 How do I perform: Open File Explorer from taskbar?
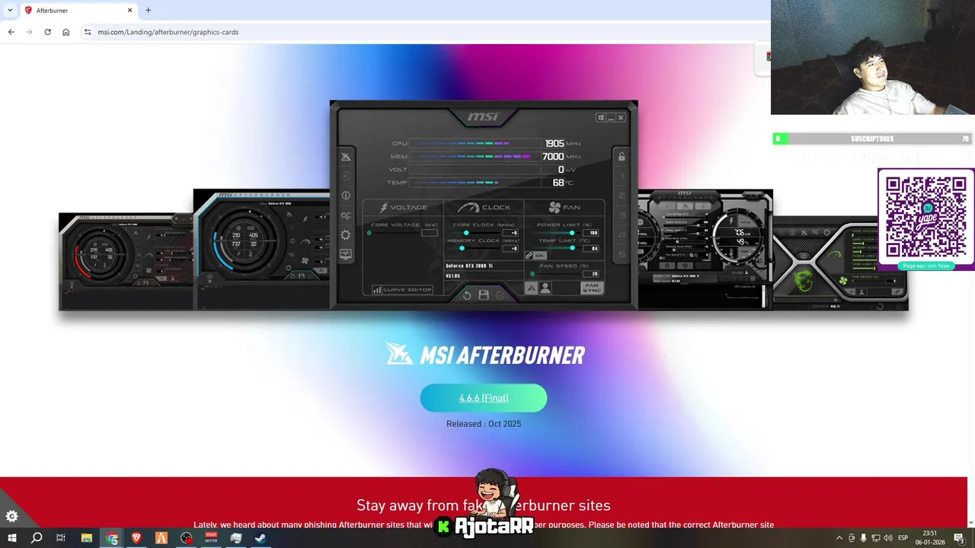click(87, 538)
